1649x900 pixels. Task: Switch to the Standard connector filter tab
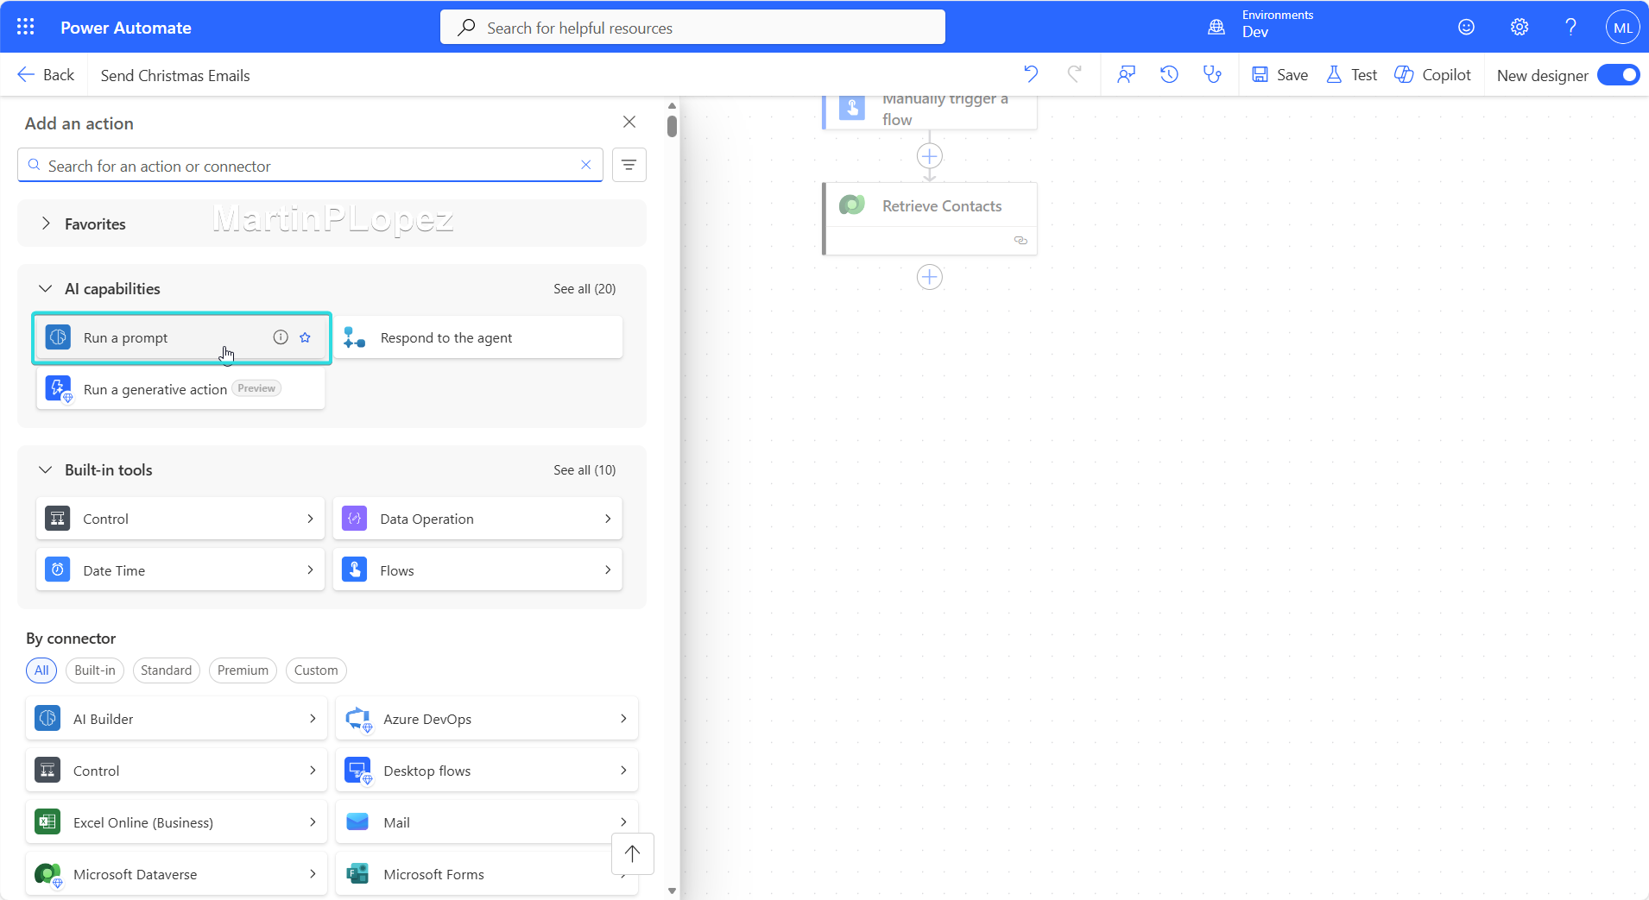(x=167, y=670)
